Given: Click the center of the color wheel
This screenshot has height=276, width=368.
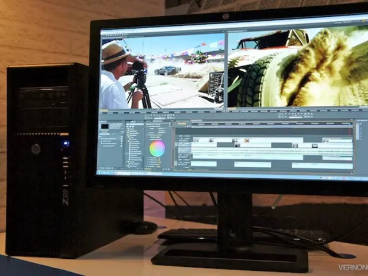Looking at the screenshot, I should point(156,148).
